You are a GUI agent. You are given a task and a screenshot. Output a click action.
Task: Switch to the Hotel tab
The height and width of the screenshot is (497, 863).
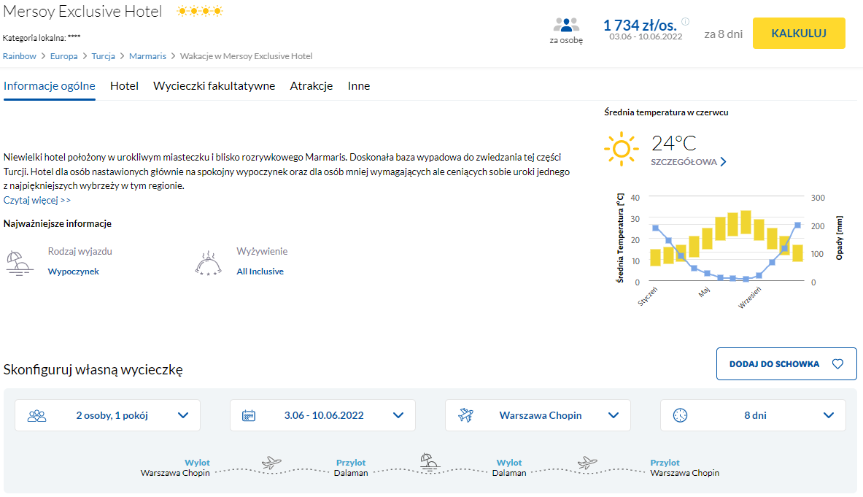click(x=124, y=86)
